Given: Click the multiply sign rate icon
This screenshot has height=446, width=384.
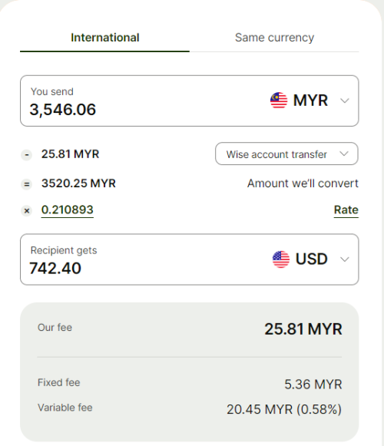Looking at the screenshot, I should coord(27,211).
